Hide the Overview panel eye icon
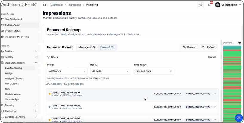244x123 pixels. coord(240,43)
